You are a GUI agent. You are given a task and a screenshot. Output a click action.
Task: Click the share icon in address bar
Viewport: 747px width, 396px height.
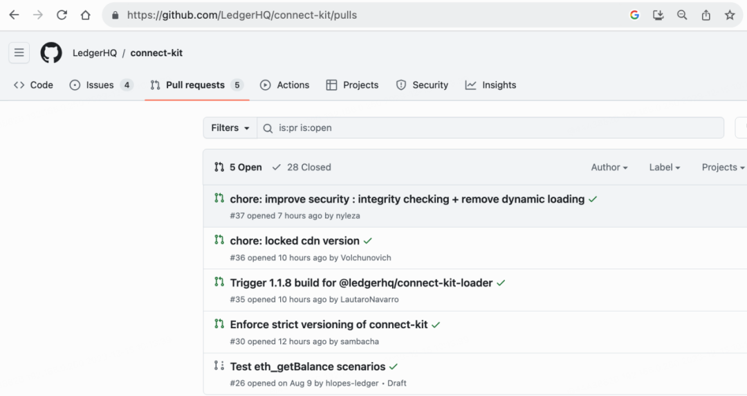pyautogui.click(x=705, y=15)
